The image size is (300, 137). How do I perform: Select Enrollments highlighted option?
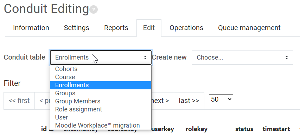tap(101, 85)
